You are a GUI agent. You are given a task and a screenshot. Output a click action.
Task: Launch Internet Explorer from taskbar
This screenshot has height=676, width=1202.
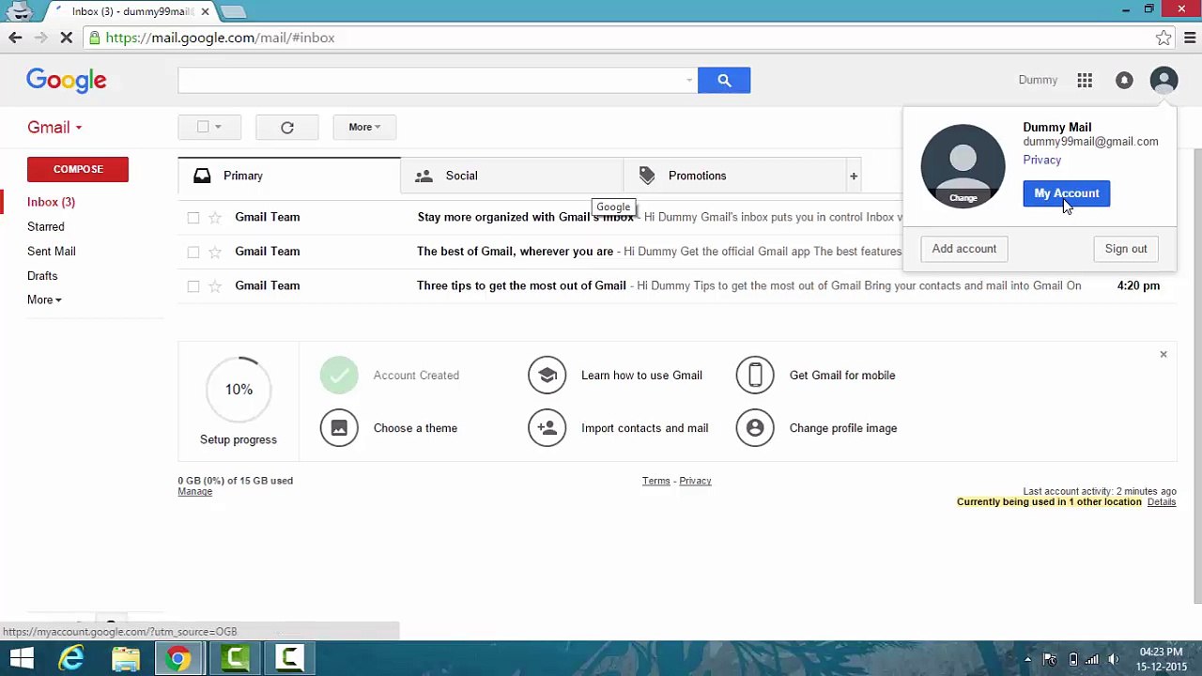point(72,658)
